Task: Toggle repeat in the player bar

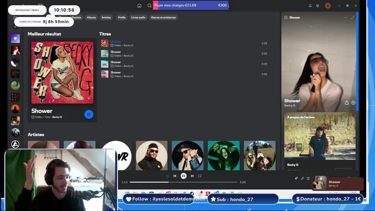Action: click(x=200, y=176)
